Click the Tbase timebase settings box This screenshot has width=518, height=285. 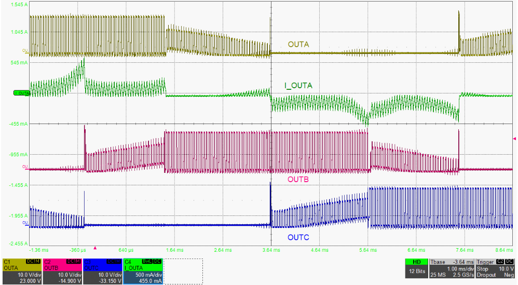coord(451,271)
